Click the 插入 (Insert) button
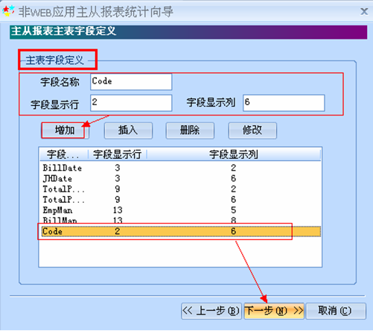This screenshot has width=373, height=331. [128, 130]
